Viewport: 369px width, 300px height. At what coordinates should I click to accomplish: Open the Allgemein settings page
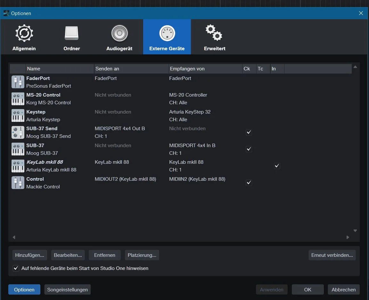point(24,37)
